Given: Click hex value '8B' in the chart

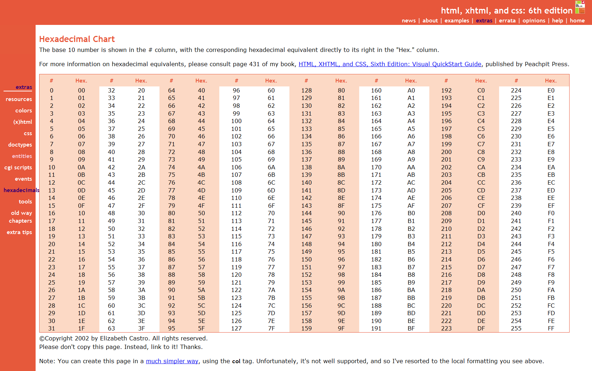Looking at the screenshot, I should pos(341,175).
